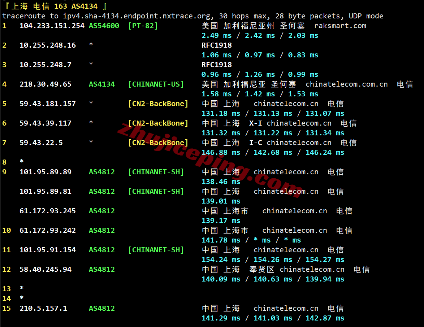Click the hop 7 IP 59.43.22.5
This screenshot has height=327, width=424.
[x=41, y=143]
